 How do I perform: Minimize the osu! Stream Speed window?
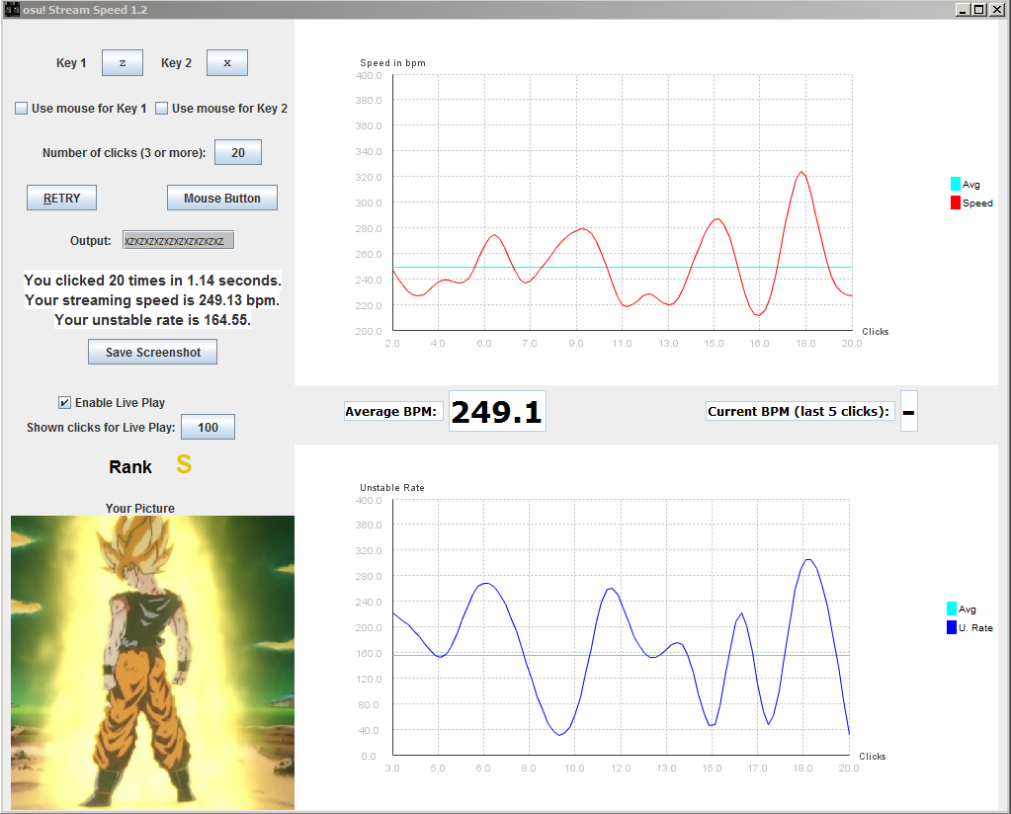pyautogui.click(x=963, y=10)
